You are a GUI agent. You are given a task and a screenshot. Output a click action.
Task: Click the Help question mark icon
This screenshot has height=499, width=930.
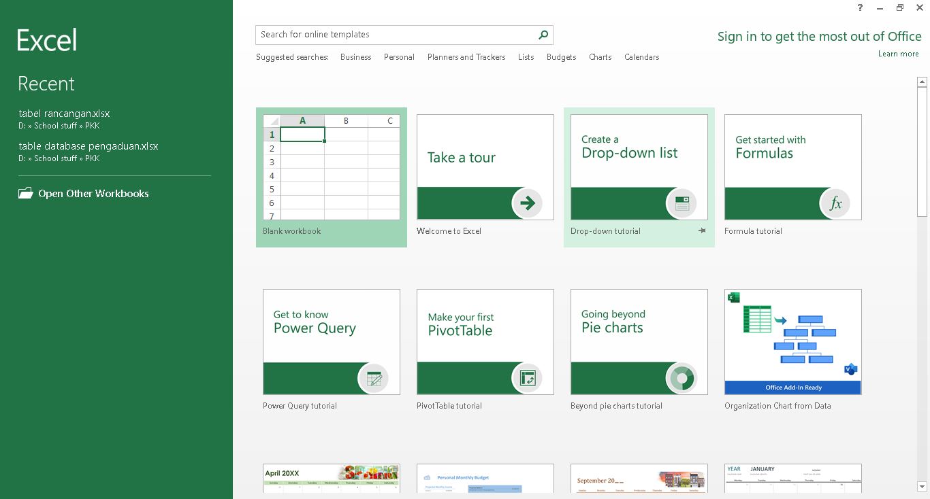861,8
